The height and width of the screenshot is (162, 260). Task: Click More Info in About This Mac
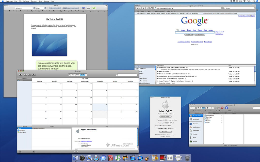(165, 132)
